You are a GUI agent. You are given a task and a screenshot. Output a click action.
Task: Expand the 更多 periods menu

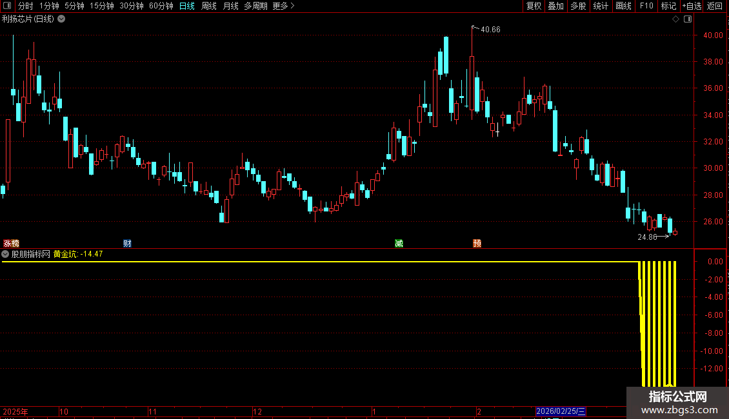pyautogui.click(x=284, y=6)
